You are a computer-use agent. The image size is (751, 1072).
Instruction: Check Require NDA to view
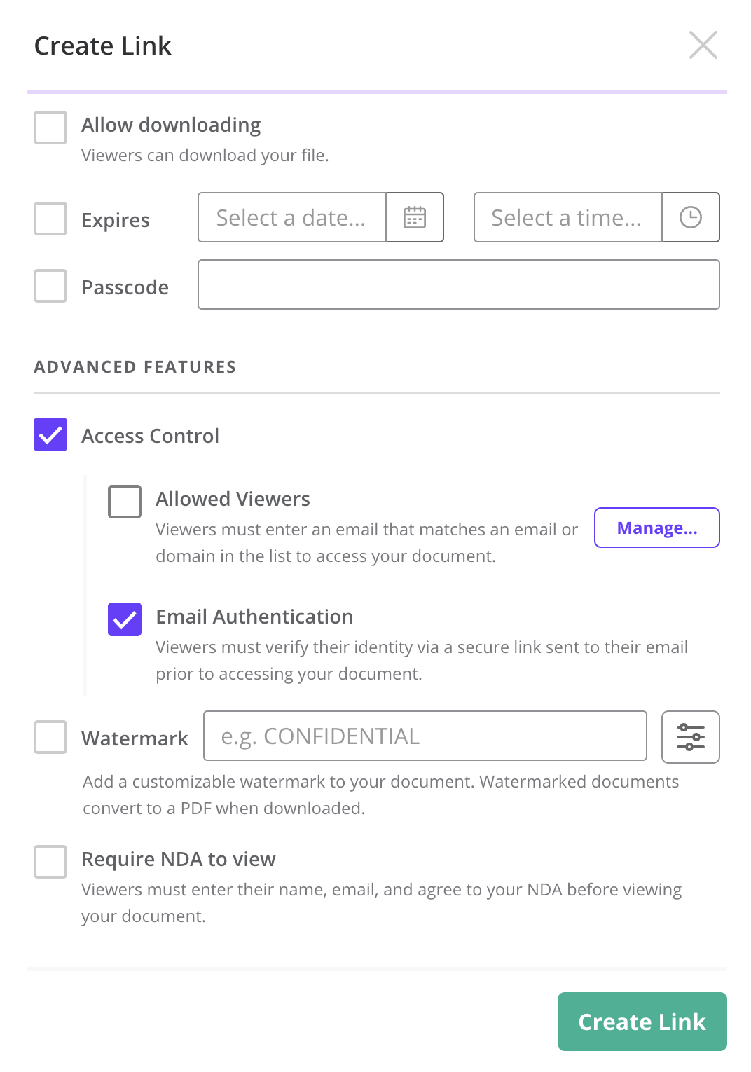pos(50,862)
